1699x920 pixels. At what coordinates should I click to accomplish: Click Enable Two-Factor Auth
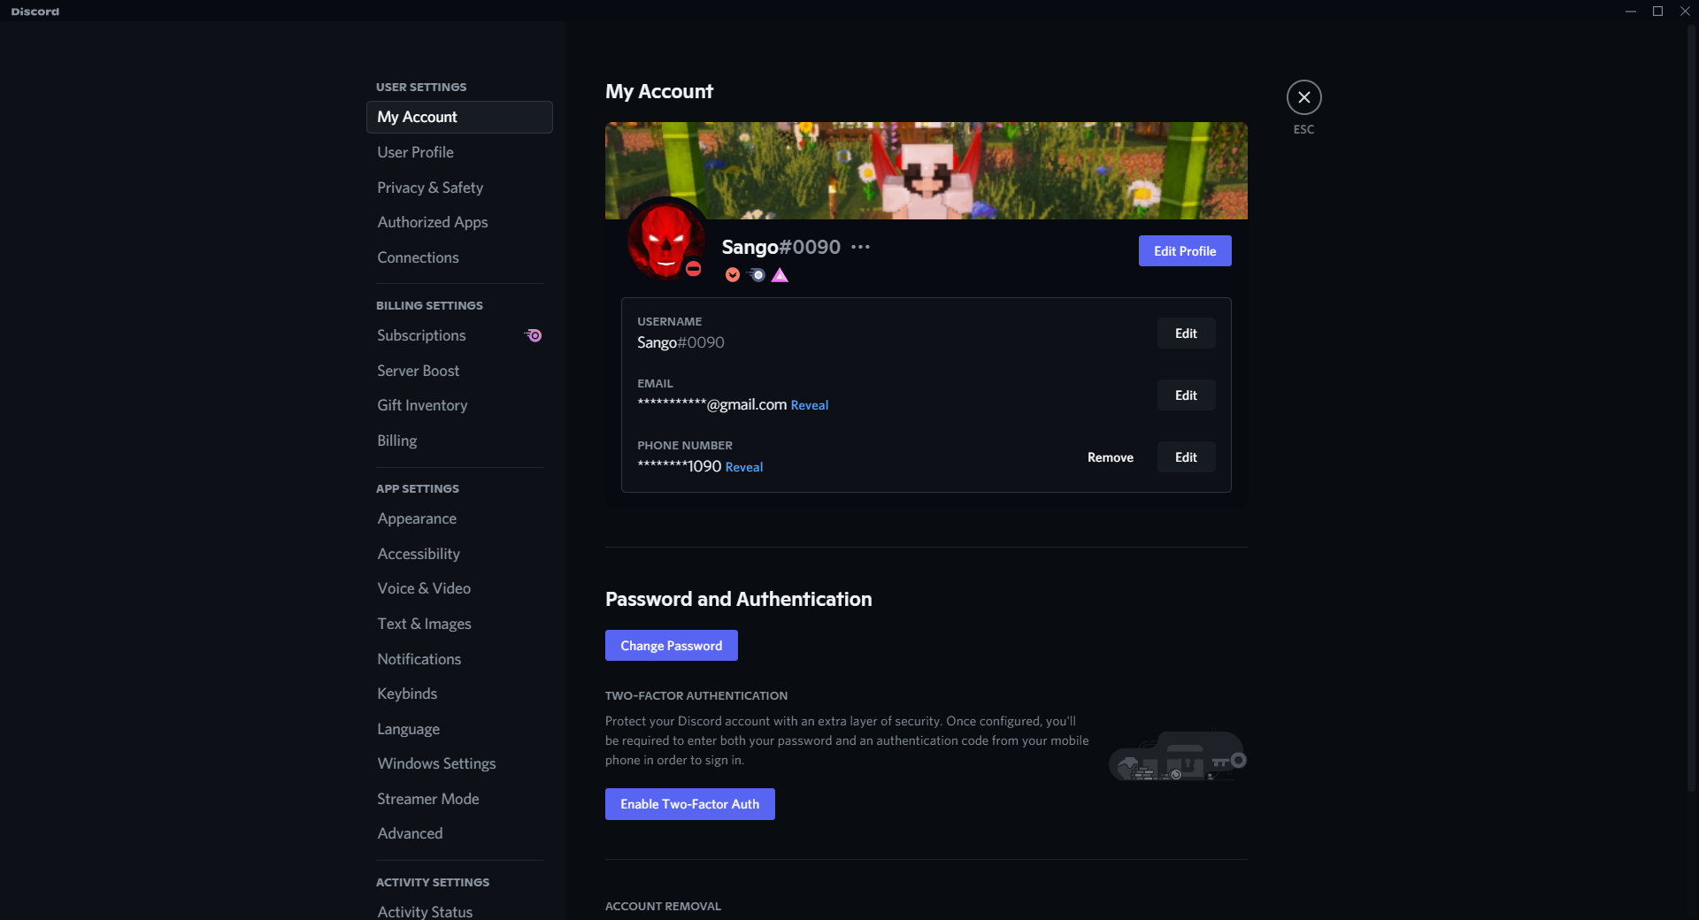[690, 804]
